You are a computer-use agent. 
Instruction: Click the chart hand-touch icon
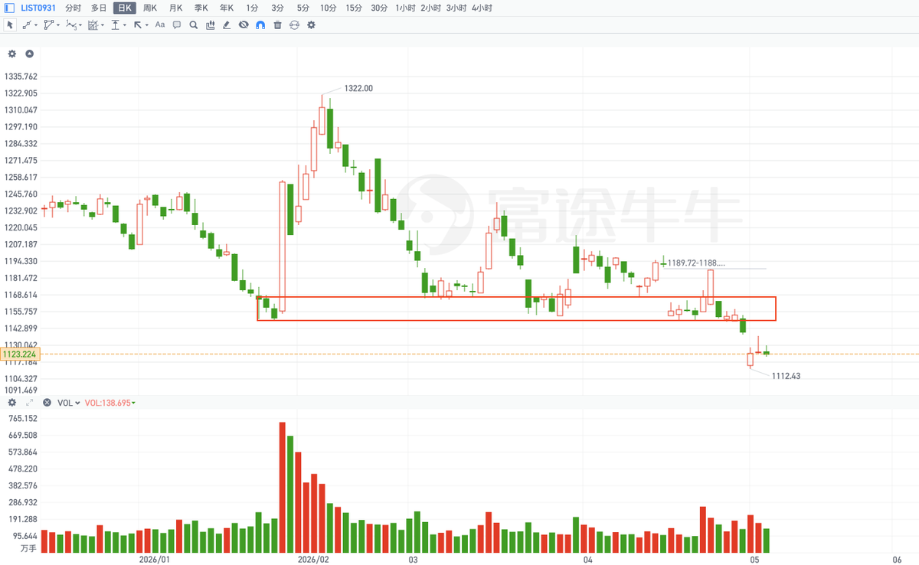click(210, 24)
